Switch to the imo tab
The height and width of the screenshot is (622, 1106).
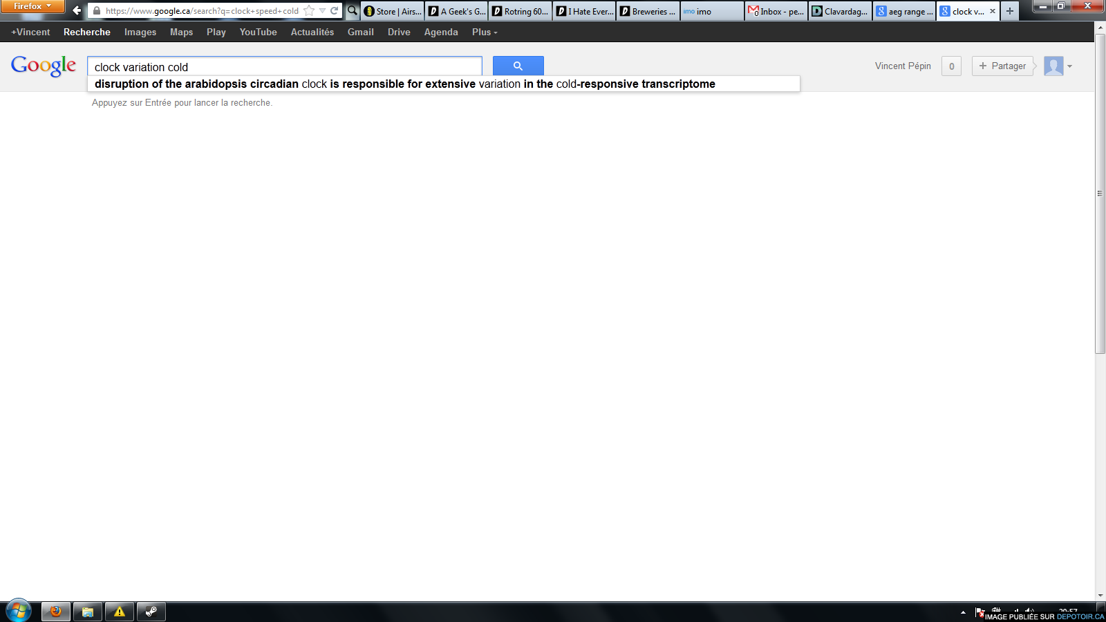pyautogui.click(x=712, y=11)
